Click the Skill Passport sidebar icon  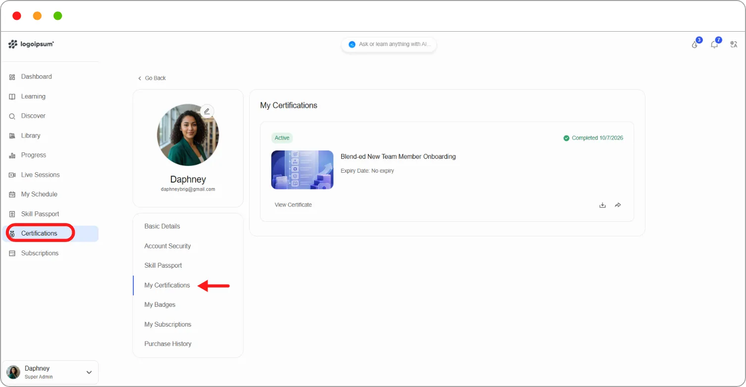coord(12,214)
